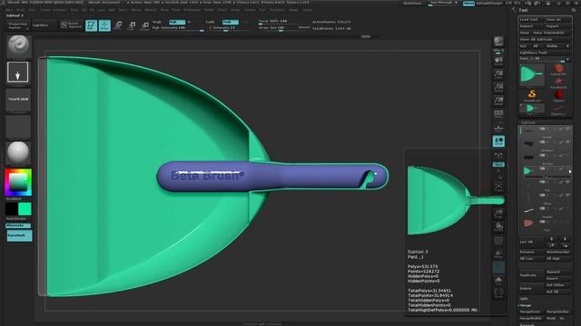
Task: Open the alpha selection thumbnail
Action: (x=18, y=99)
